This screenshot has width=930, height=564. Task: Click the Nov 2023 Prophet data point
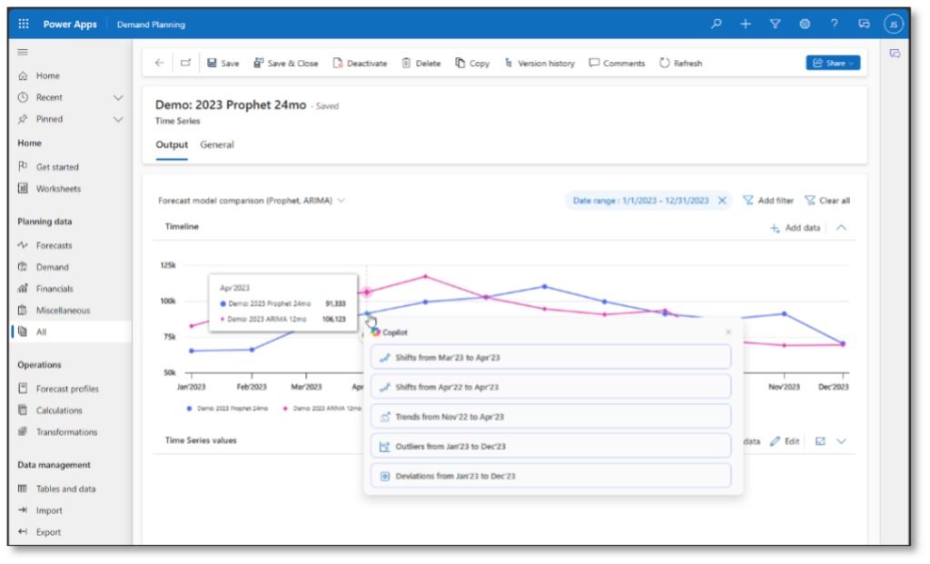pos(784,314)
